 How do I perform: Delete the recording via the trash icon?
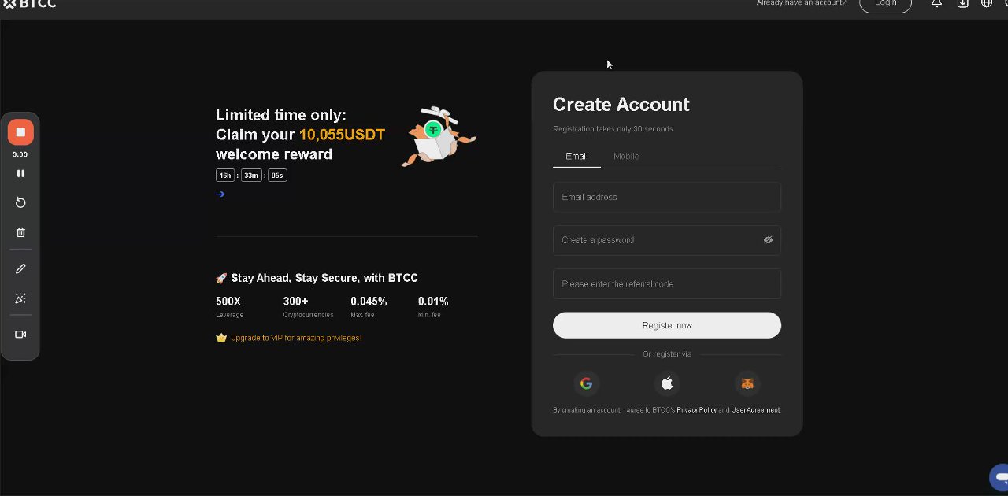point(20,232)
